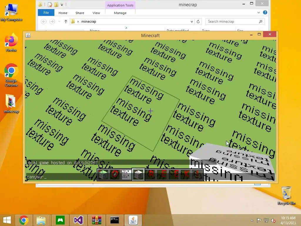Open WinRAR from the taskbar
The image size is (301, 226).
[x=96, y=220]
